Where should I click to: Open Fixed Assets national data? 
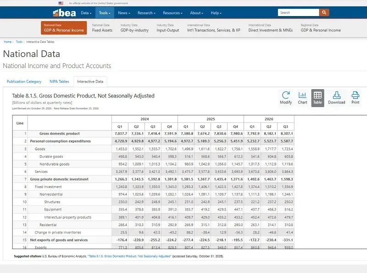102,28
